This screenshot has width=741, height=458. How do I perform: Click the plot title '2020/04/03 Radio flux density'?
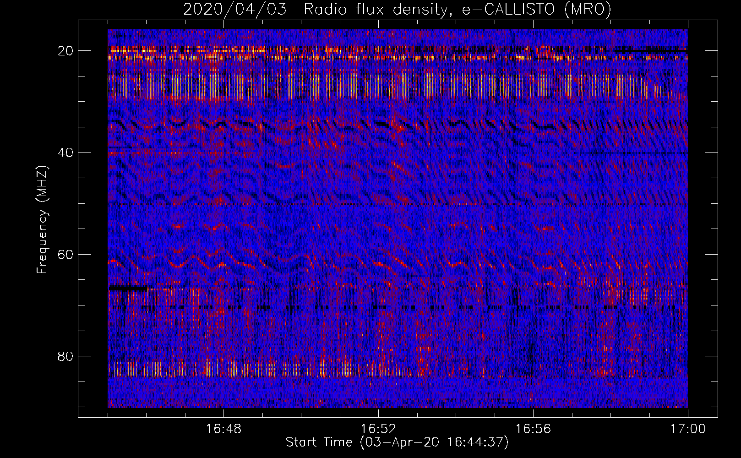pos(398,9)
